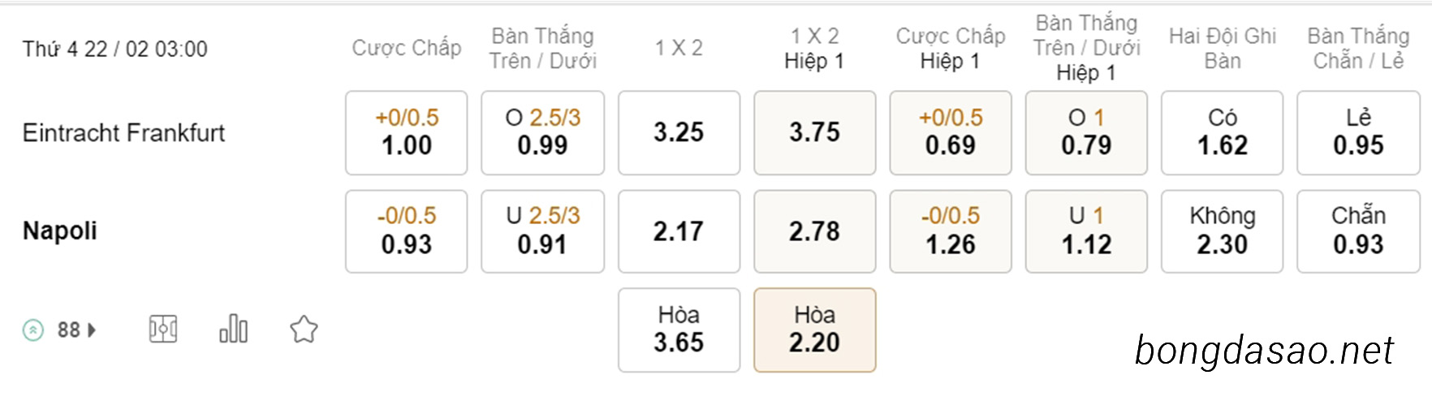This screenshot has width=1432, height=401.
Task: Select Eintracht Frankfurt handicap +0/0.5 at 1.00
Action: (407, 132)
